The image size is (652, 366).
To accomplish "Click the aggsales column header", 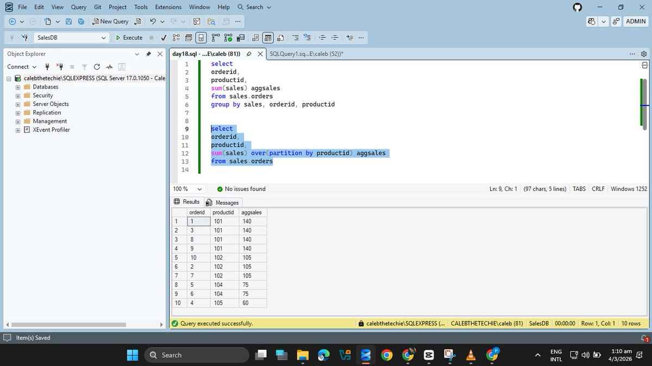I will 252,212.
